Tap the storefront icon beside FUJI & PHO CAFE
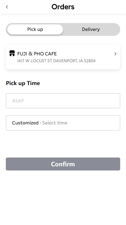This screenshot has height=225, width=126. tap(12, 53)
